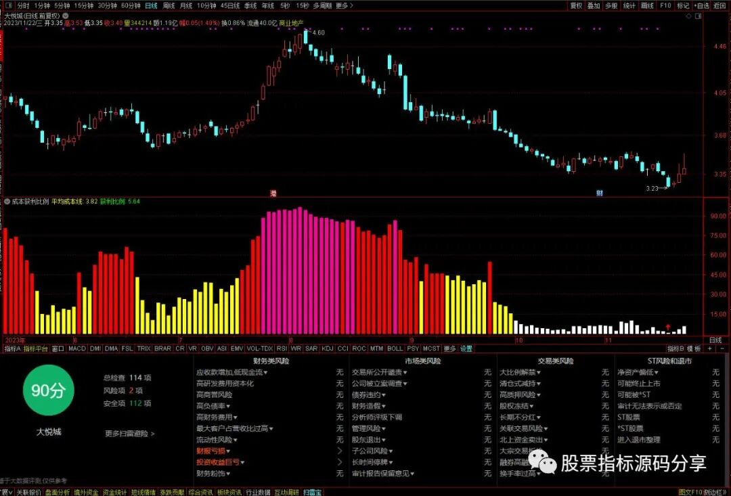Open the 多周期 view
Image resolution: width=731 pixels, height=496 pixels.
pos(322,5)
